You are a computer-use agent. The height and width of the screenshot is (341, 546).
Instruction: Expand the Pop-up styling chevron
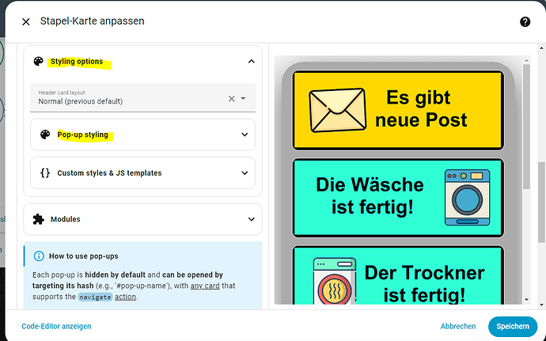tap(245, 135)
